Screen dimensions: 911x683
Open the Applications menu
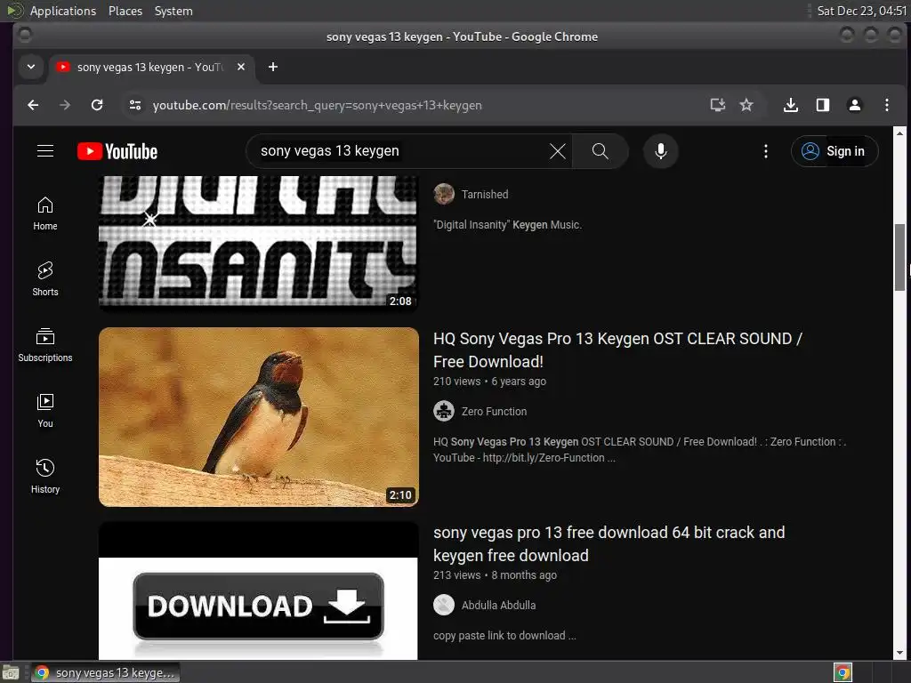63,11
